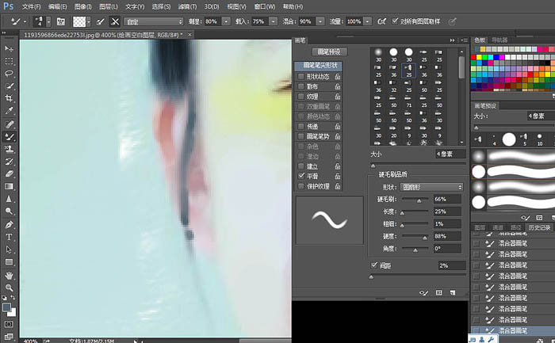Select the Lasso tool

(x=9, y=73)
